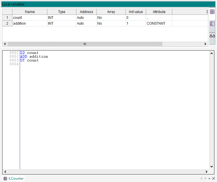Screen dimensions: 217x182
Task: Close the ILCounter editor tab
Action: click(x=214, y=179)
